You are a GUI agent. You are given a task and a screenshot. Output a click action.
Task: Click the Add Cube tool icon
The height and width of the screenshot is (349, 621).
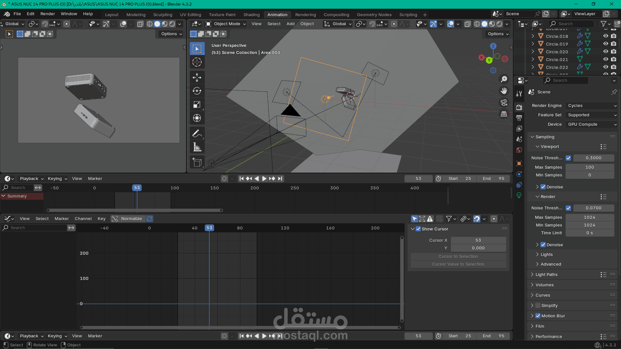point(197,162)
